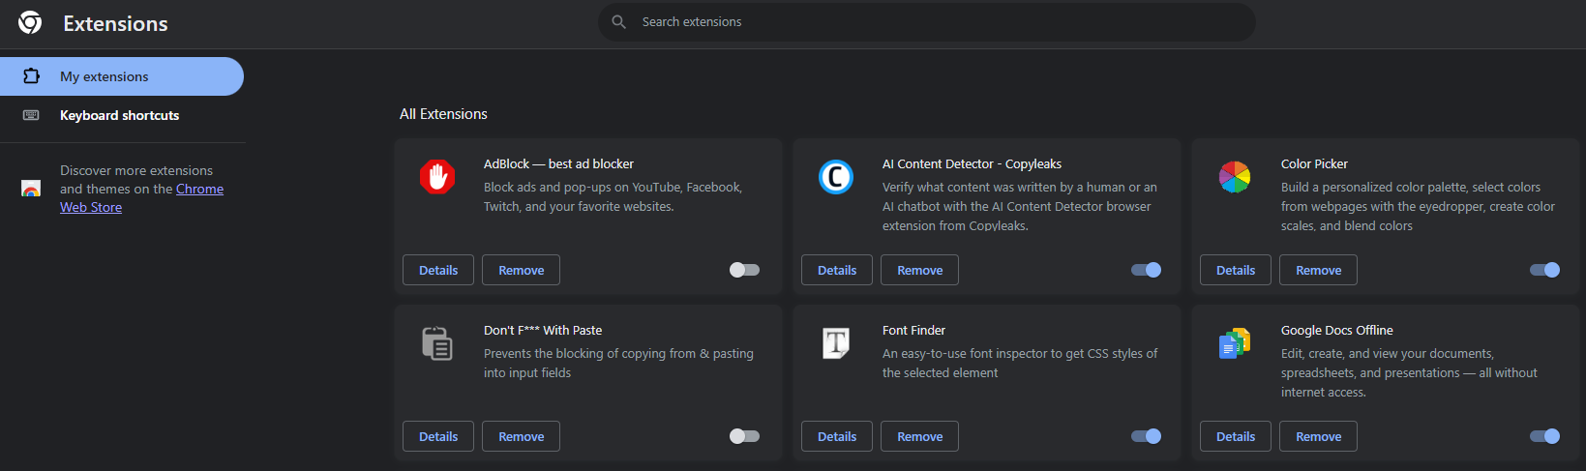Click the Google Docs Offline icon
Viewport: 1586px width, 471px height.
point(1235,343)
